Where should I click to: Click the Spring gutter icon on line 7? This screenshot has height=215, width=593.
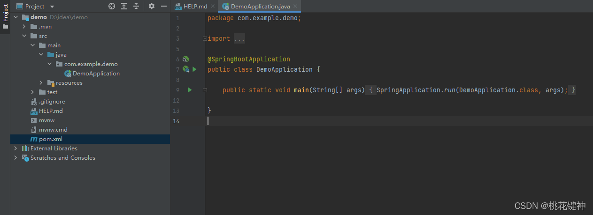click(x=185, y=69)
